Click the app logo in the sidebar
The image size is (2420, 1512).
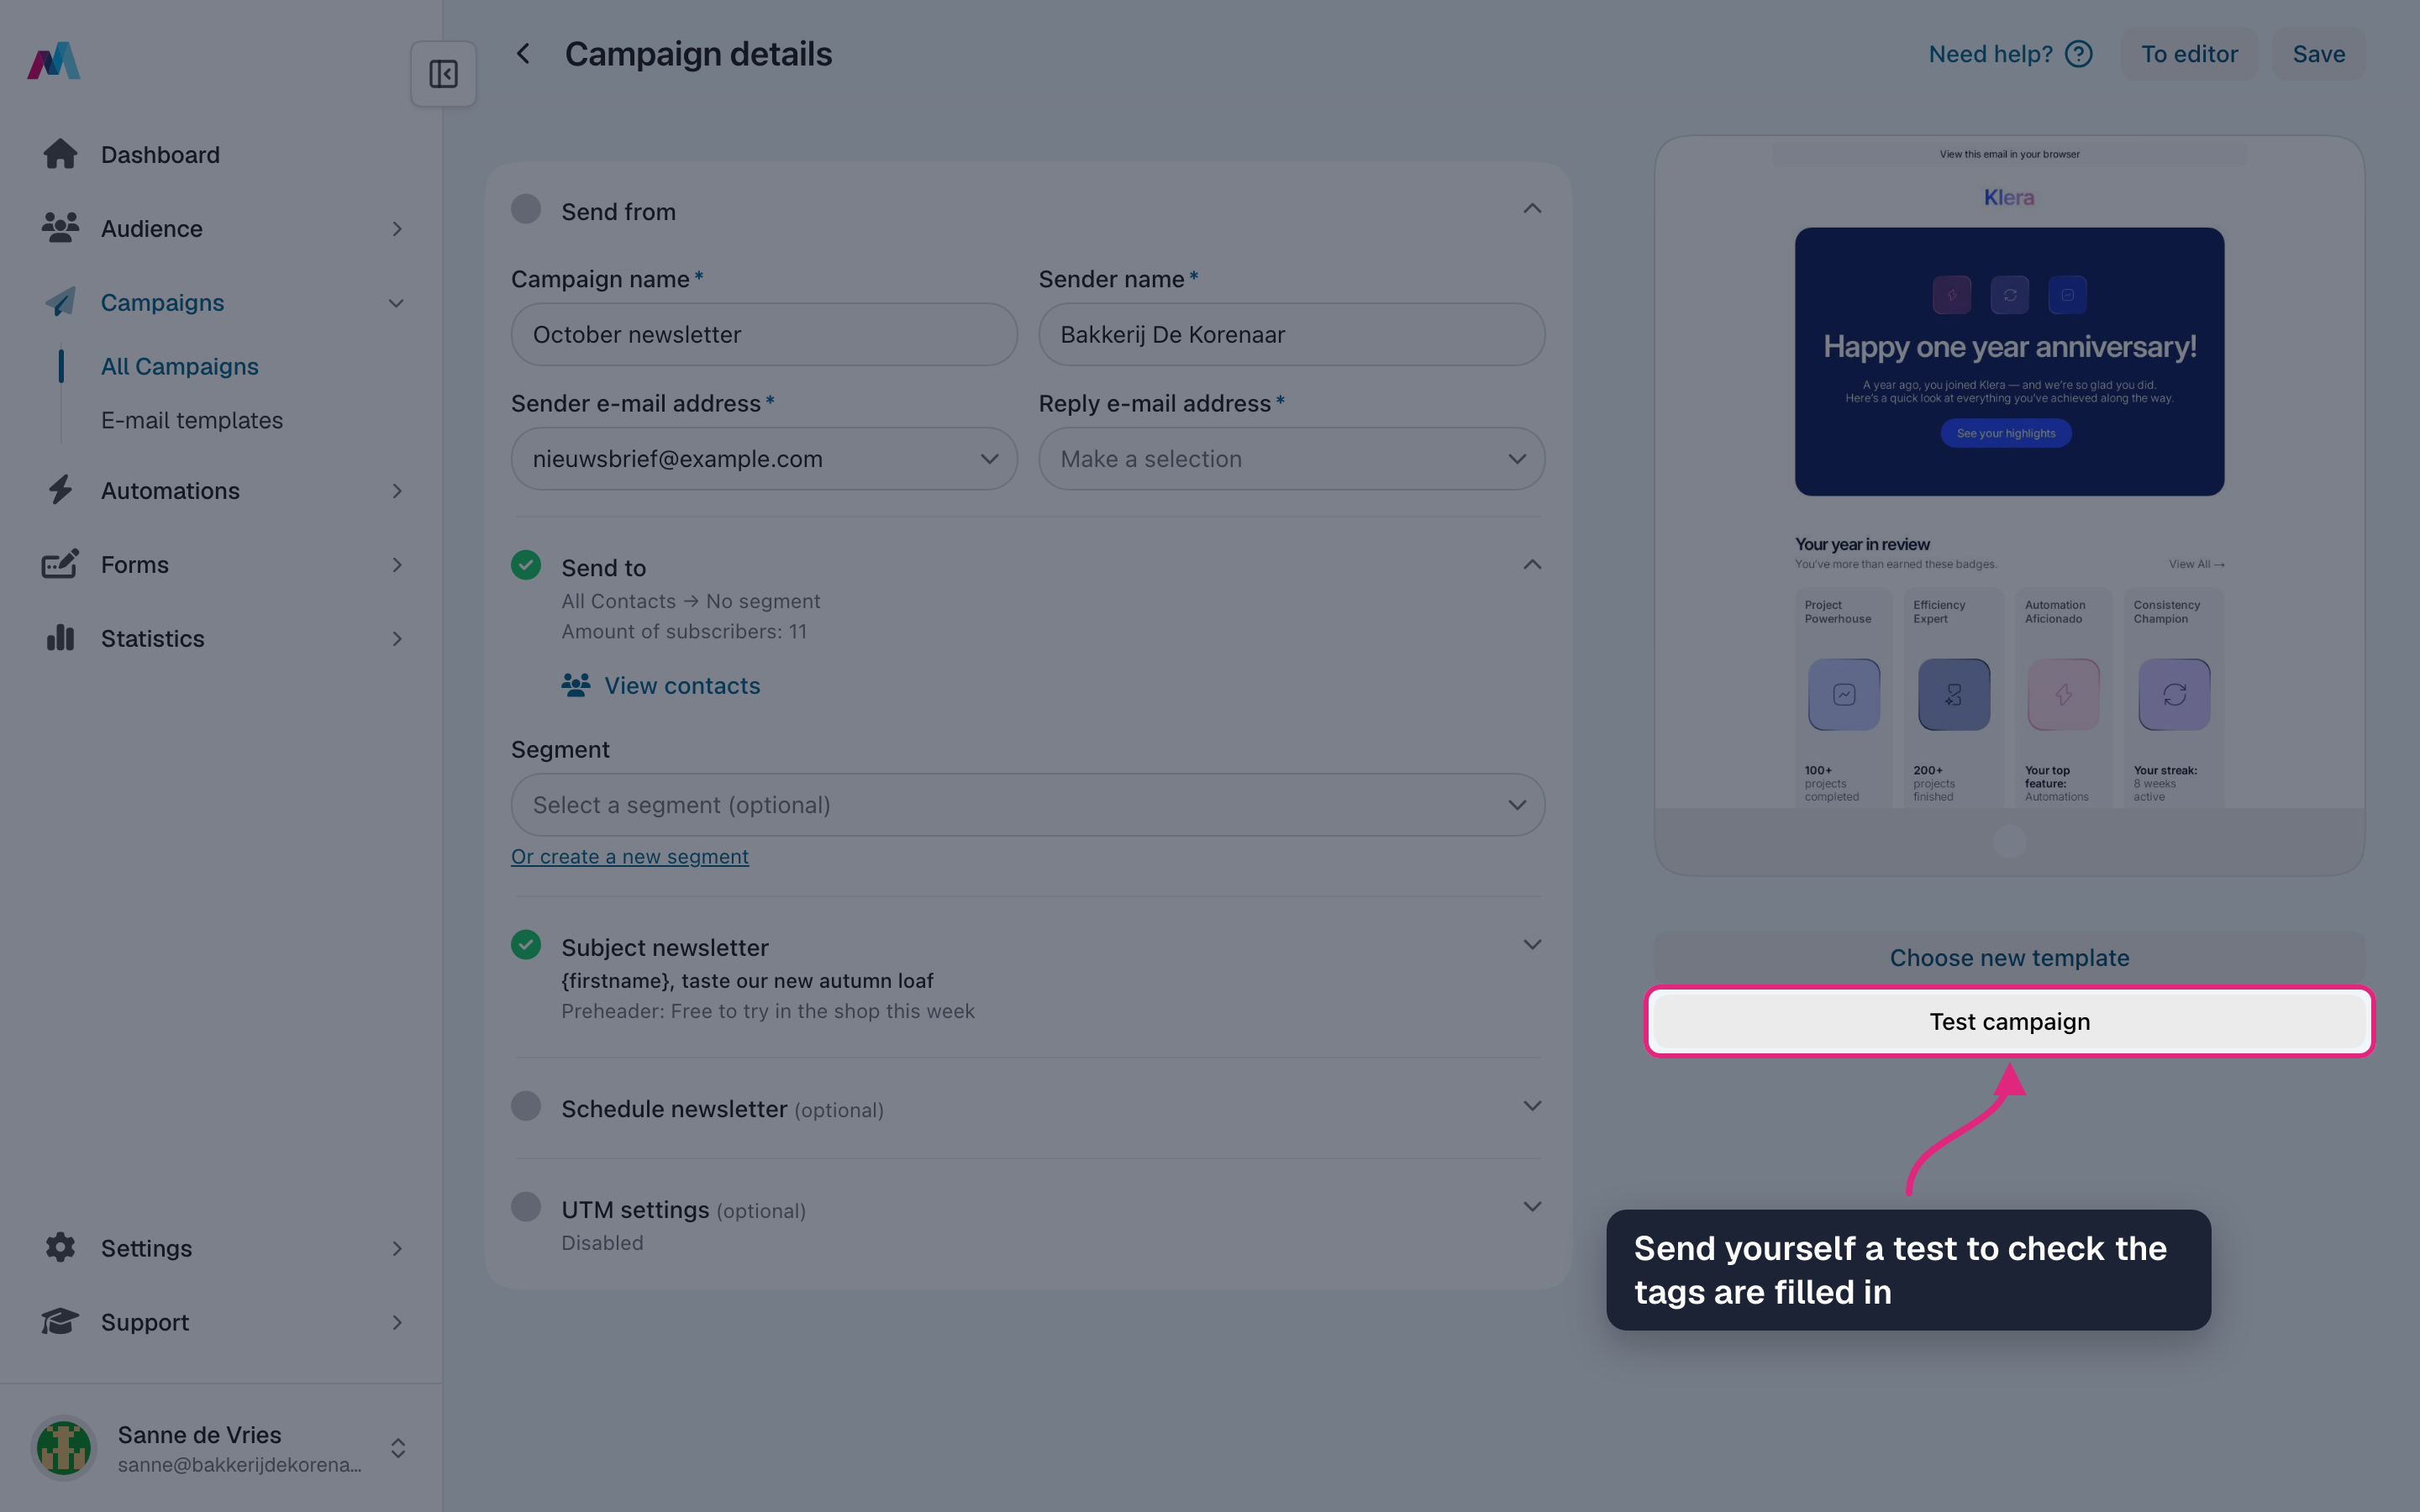(54, 60)
